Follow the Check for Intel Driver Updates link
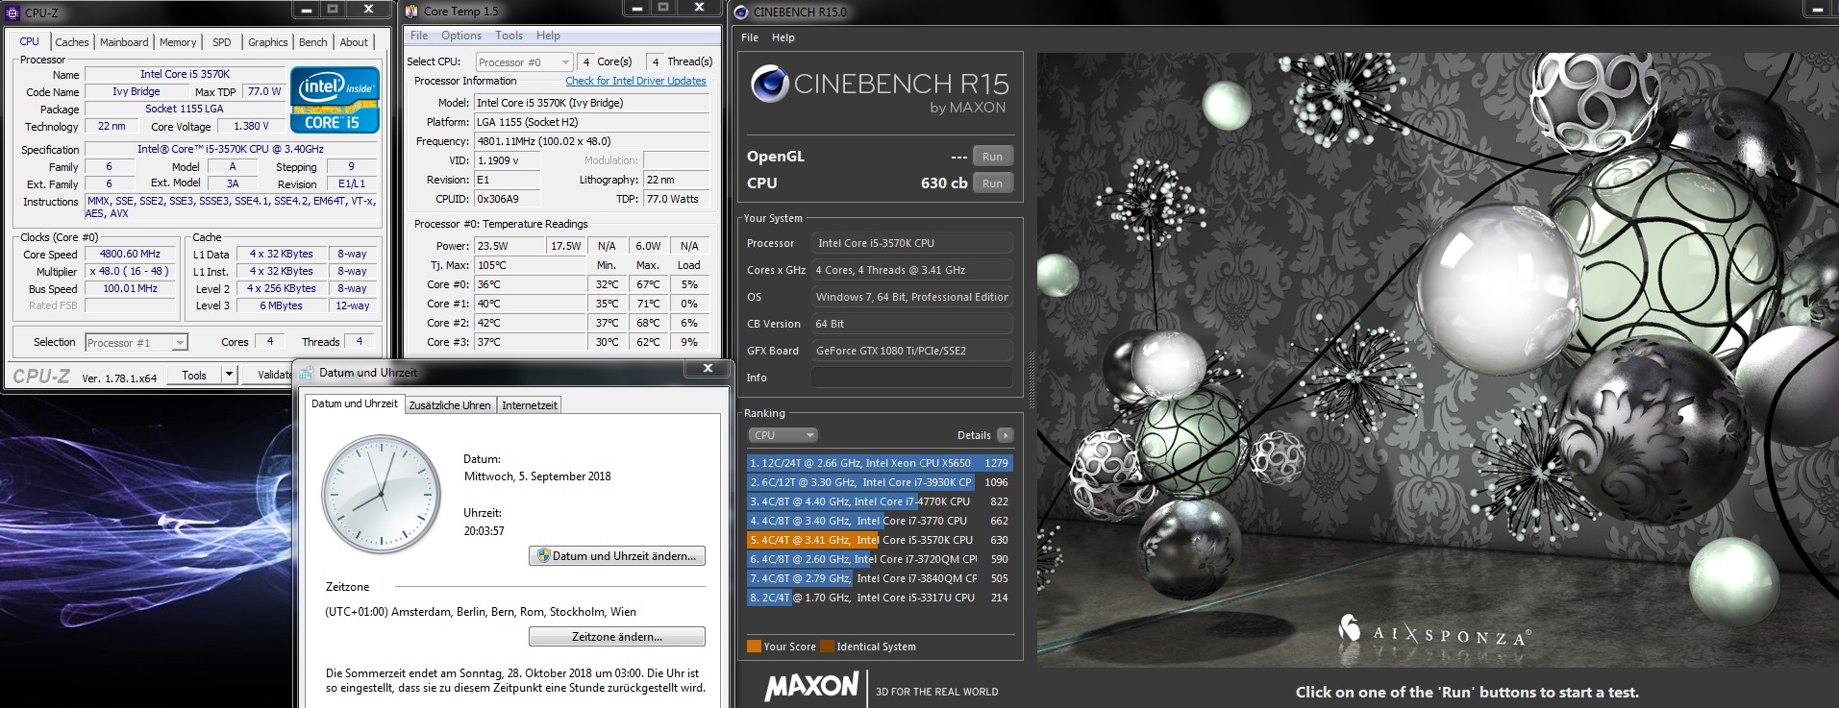Viewport: 1839px width, 708px height. click(x=635, y=81)
